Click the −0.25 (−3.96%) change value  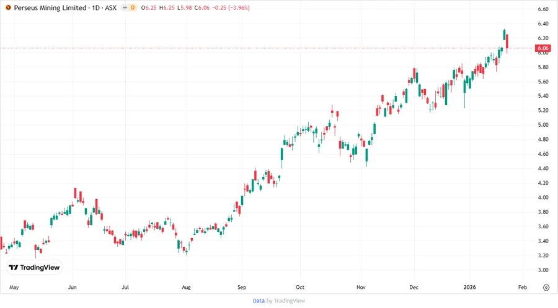(x=231, y=8)
